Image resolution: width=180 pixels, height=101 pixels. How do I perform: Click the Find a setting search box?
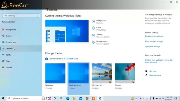coord(21,16)
